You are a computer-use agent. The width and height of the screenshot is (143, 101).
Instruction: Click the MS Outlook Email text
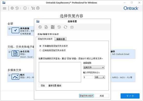[x=121, y=54]
